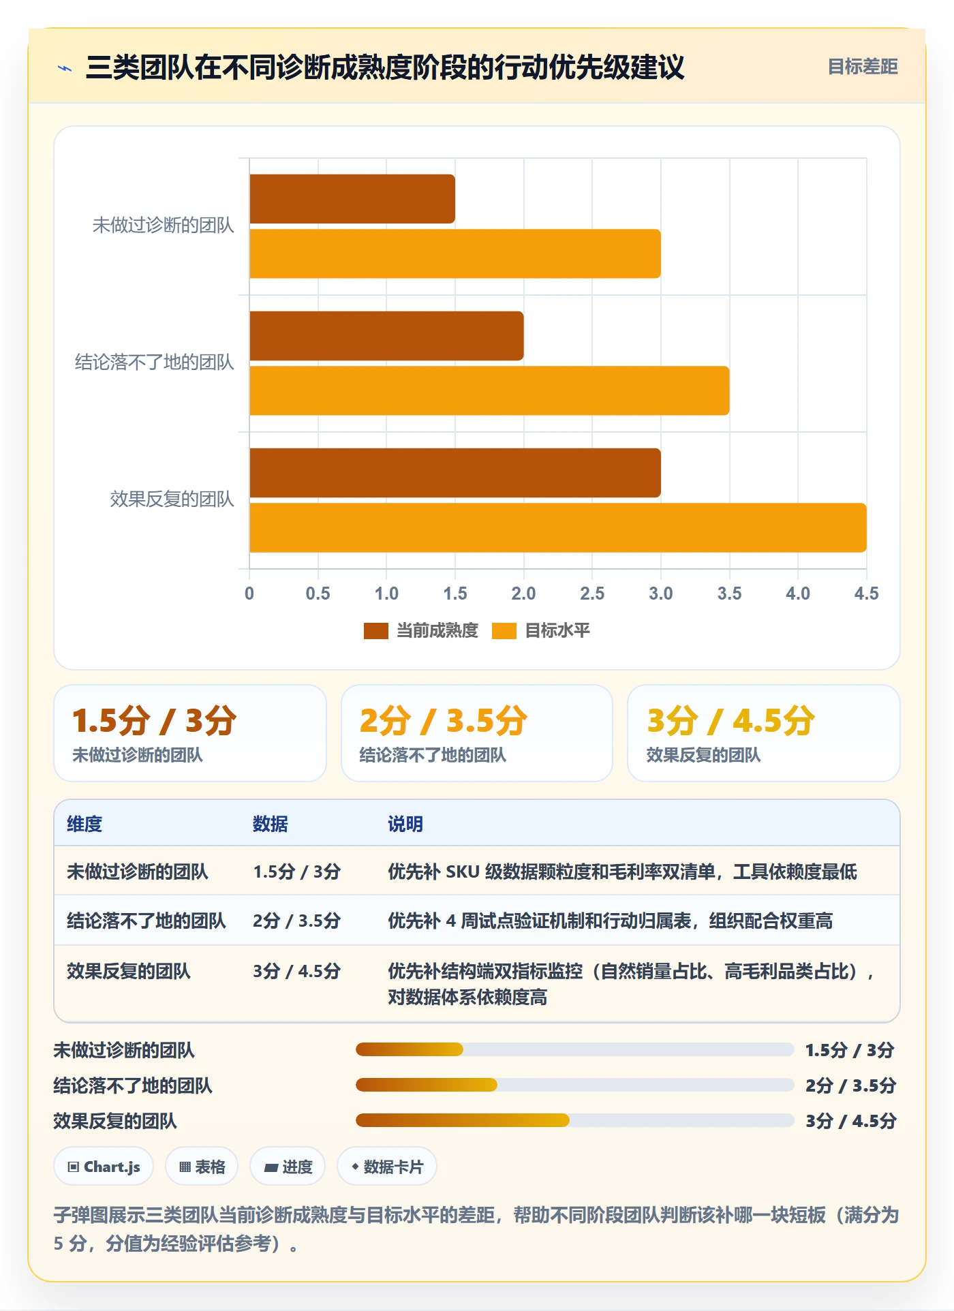This screenshot has height=1311, width=954.
Task: Select the 表格 tag chip
Action: click(x=202, y=1167)
